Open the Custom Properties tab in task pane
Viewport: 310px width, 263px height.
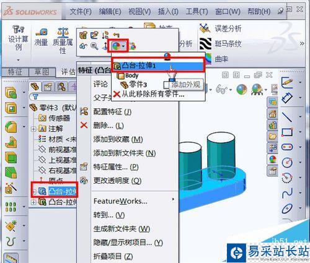(x=273, y=171)
